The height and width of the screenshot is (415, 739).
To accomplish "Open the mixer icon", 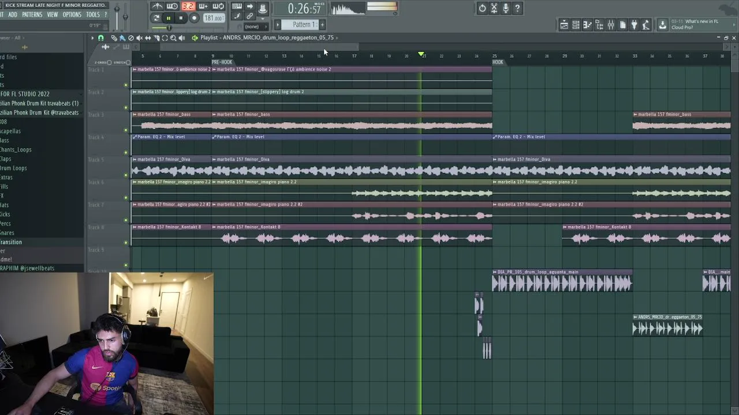I will point(611,25).
